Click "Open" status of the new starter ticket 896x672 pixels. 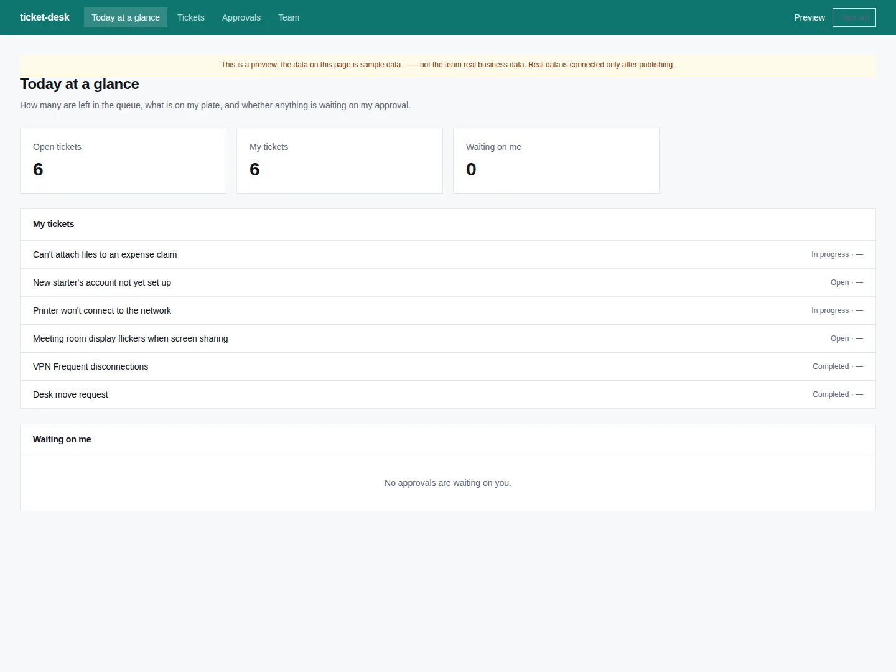839,282
